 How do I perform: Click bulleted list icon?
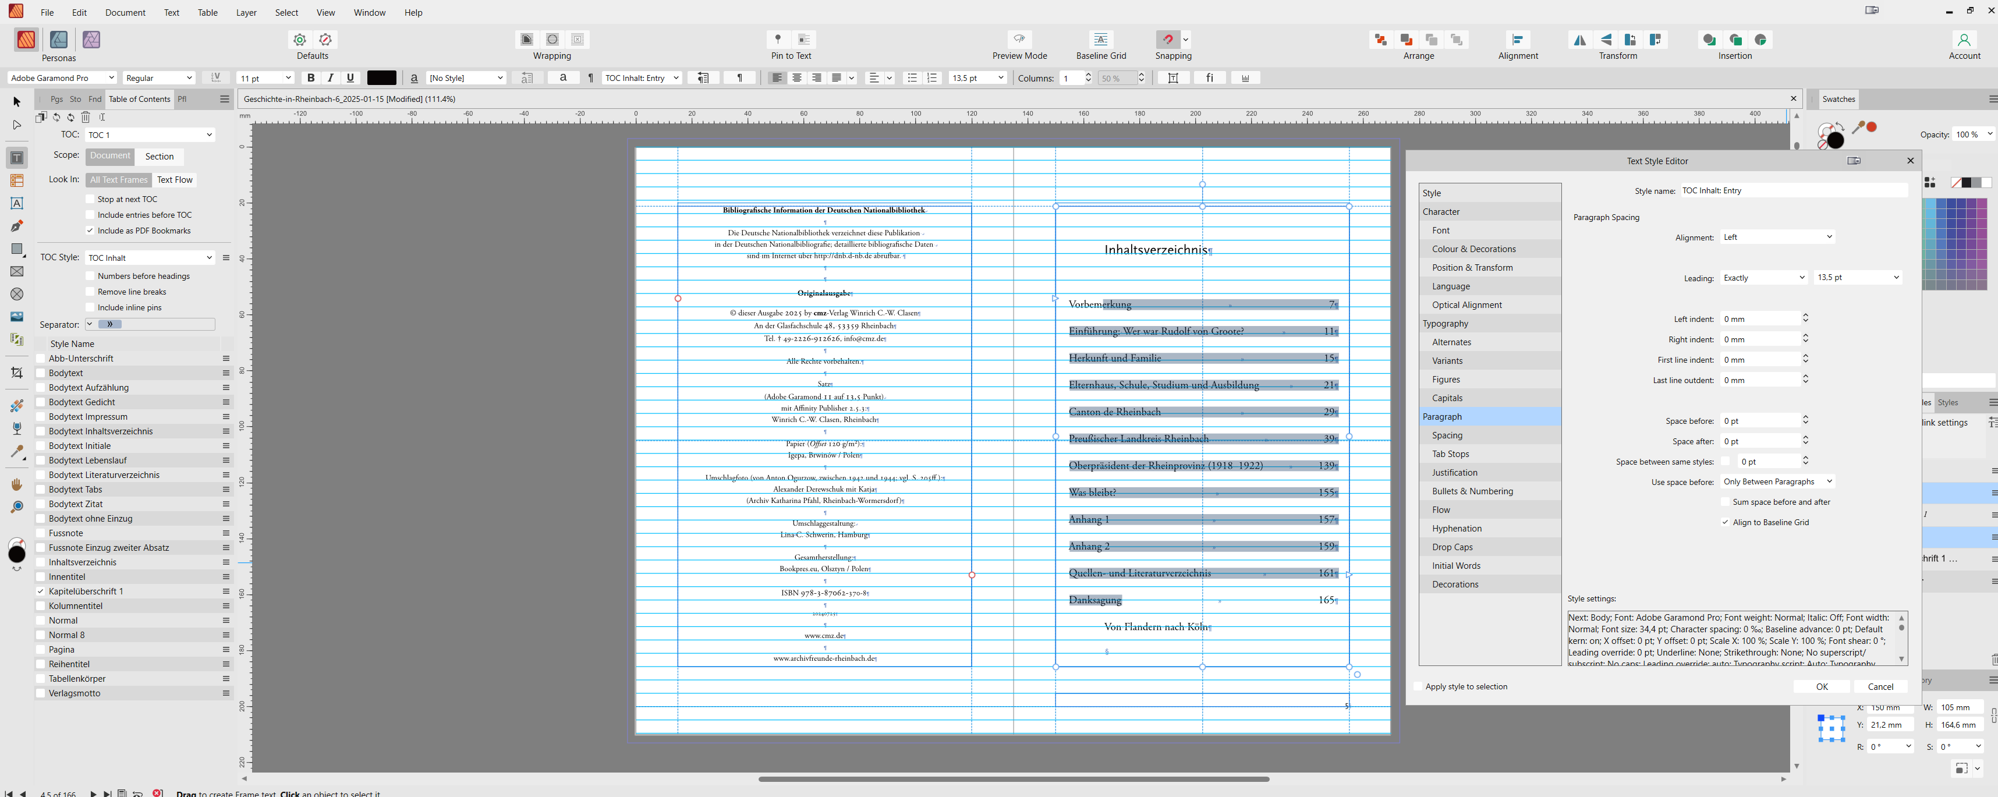[x=912, y=77]
